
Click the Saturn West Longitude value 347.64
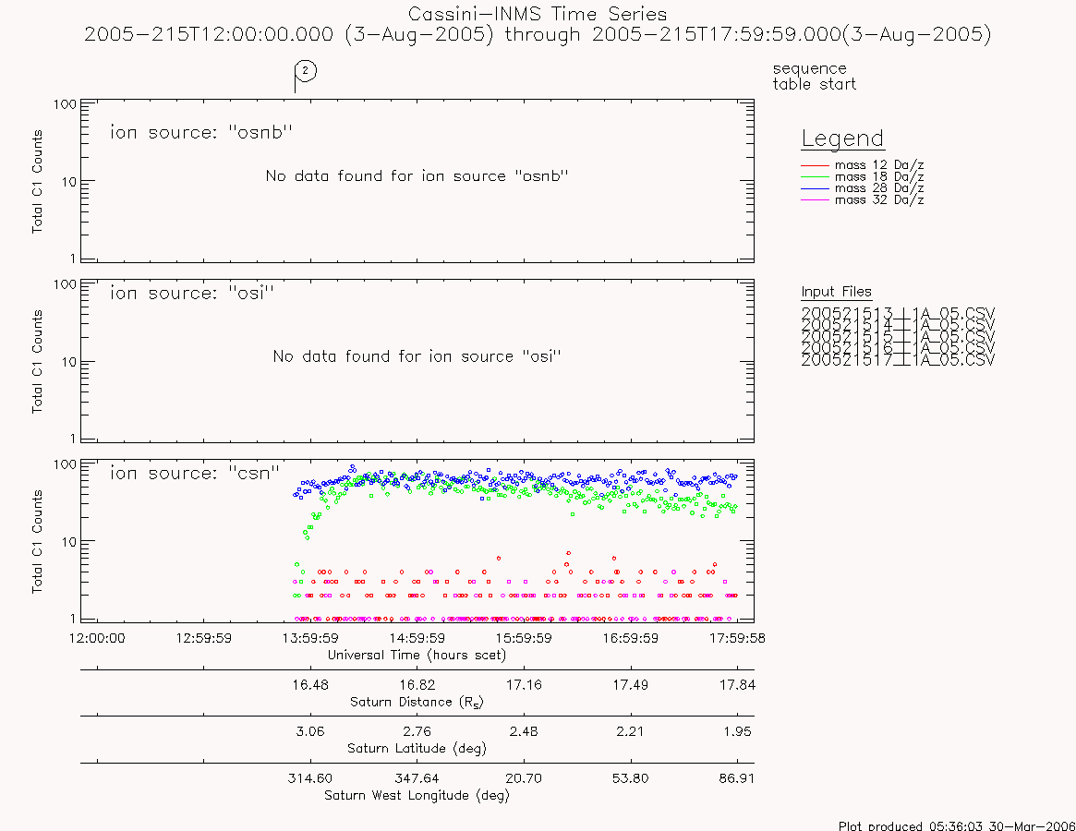pyautogui.click(x=417, y=778)
